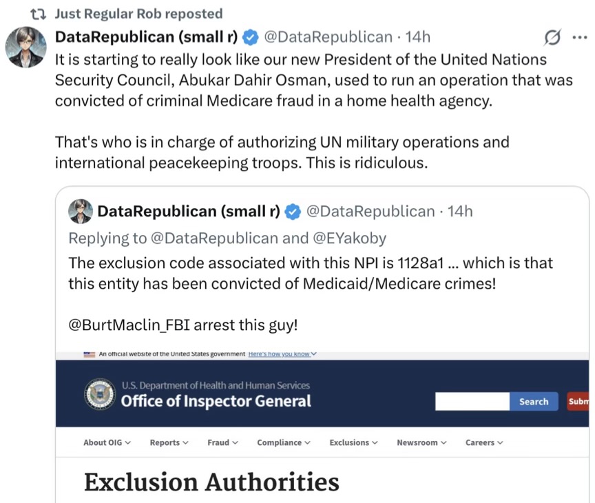Click inside the OIG search field

pyautogui.click(x=472, y=401)
